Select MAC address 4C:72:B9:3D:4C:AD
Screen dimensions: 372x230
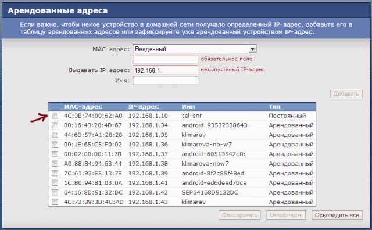pos(94,202)
